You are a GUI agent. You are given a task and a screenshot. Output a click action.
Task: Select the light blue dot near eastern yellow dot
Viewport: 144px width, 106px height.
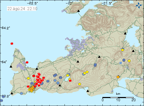pyautogui.click(x=121, y=63)
